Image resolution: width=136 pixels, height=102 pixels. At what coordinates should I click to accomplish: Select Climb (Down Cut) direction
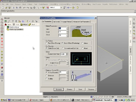pos(52,48)
